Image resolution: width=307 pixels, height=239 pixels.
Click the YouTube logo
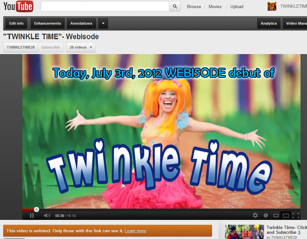[18, 6]
